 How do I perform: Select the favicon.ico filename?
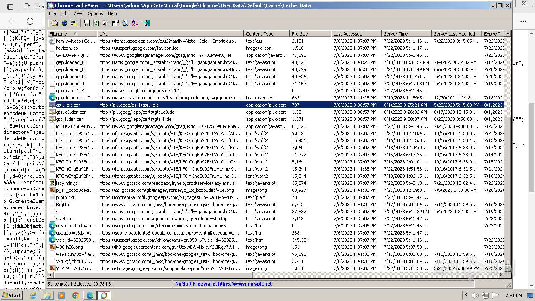67,48
